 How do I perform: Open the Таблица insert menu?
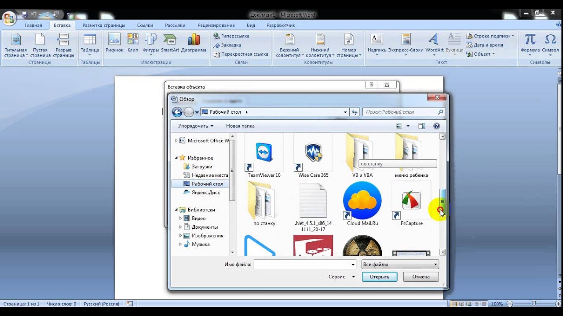click(90, 46)
